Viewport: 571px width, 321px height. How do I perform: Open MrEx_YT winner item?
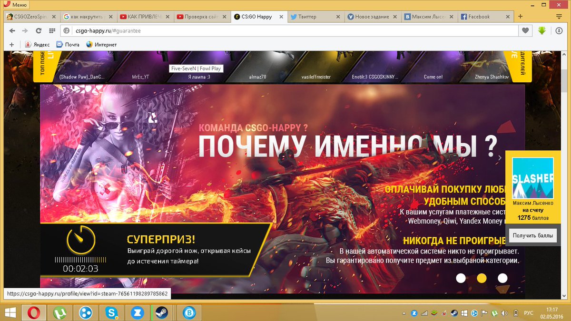(x=140, y=67)
